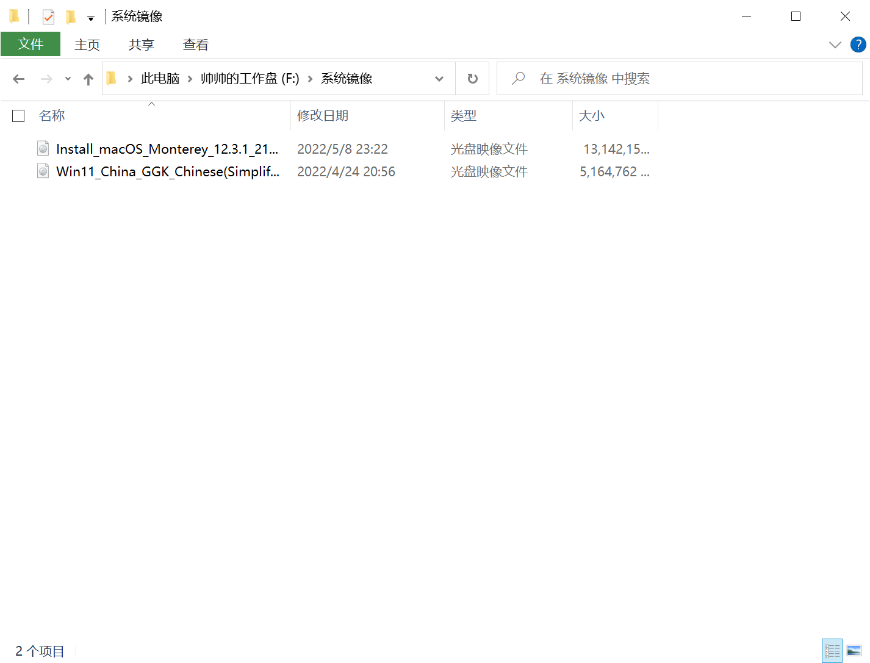This screenshot has height=663, width=870.
Task: Click the date 2022/4/24 20:56
Action: pyautogui.click(x=346, y=171)
